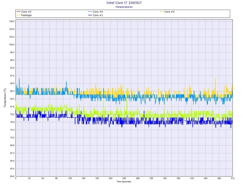The image size is (248, 186).
Task: Click the red Core #2 line swatch
Action: click(x=19, y=12)
